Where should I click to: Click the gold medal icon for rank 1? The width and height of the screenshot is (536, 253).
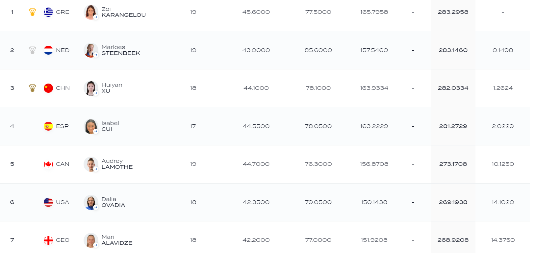pyautogui.click(x=32, y=12)
